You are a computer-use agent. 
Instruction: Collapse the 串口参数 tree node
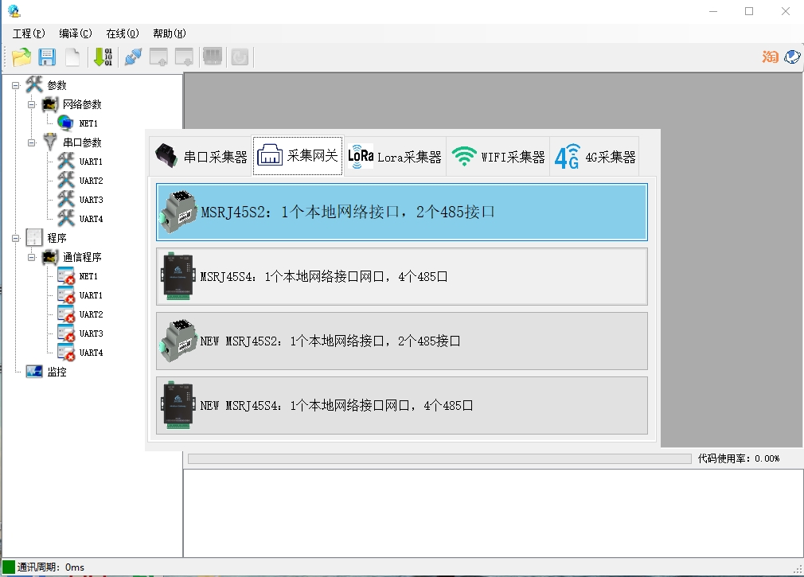click(32, 142)
